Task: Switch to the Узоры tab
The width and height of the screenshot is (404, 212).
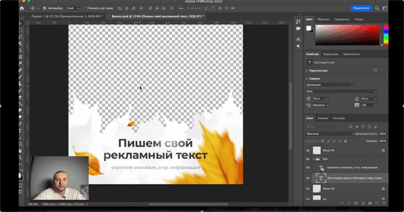Action: pyautogui.click(x=359, y=19)
